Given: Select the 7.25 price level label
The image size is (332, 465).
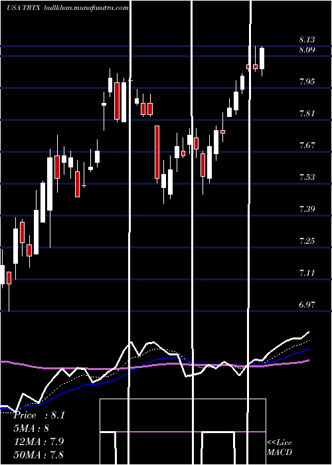Looking at the screenshot, I should 307,240.
